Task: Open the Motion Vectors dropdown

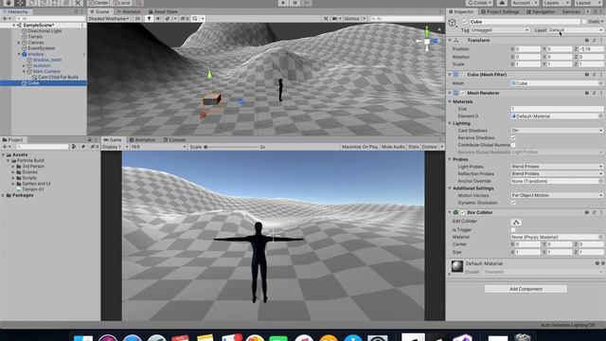Action: 557,195
